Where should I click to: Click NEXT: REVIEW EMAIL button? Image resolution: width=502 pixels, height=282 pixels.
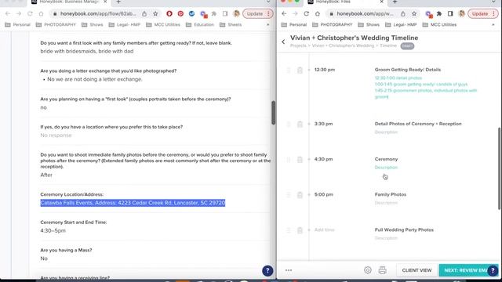tap(468, 270)
